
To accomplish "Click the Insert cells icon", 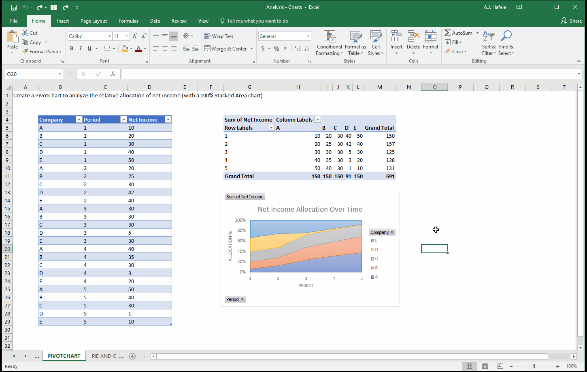I will pos(396,36).
